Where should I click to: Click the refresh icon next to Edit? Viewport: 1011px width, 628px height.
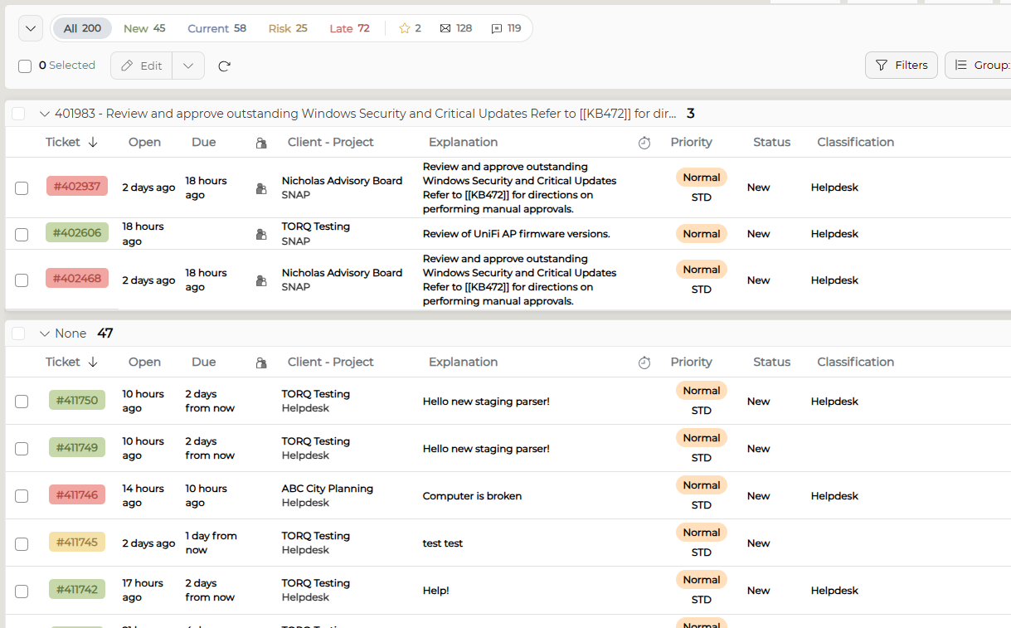click(224, 66)
